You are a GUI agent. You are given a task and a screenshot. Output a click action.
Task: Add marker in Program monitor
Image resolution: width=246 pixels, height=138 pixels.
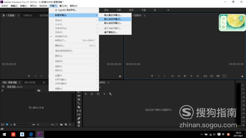point(152,76)
